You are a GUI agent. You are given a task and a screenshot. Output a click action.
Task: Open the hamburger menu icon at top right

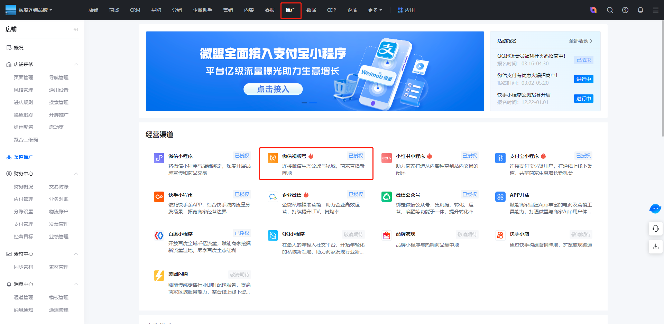(x=656, y=10)
